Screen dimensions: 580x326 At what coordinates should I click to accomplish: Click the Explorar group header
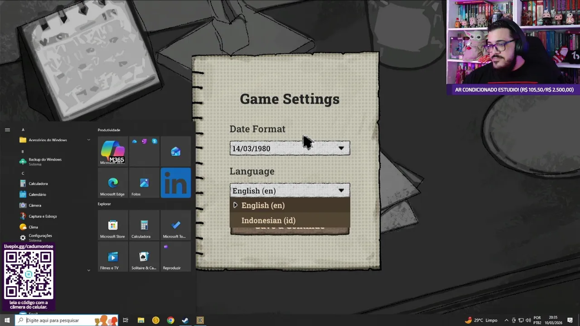pyautogui.click(x=104, y=204)
